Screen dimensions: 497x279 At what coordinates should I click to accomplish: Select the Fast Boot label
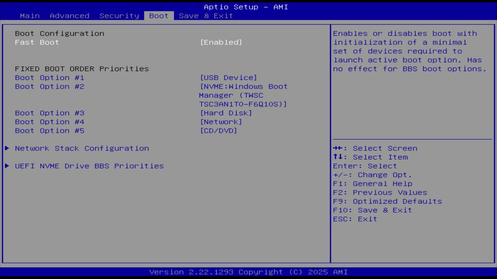(x=37, y=42)
